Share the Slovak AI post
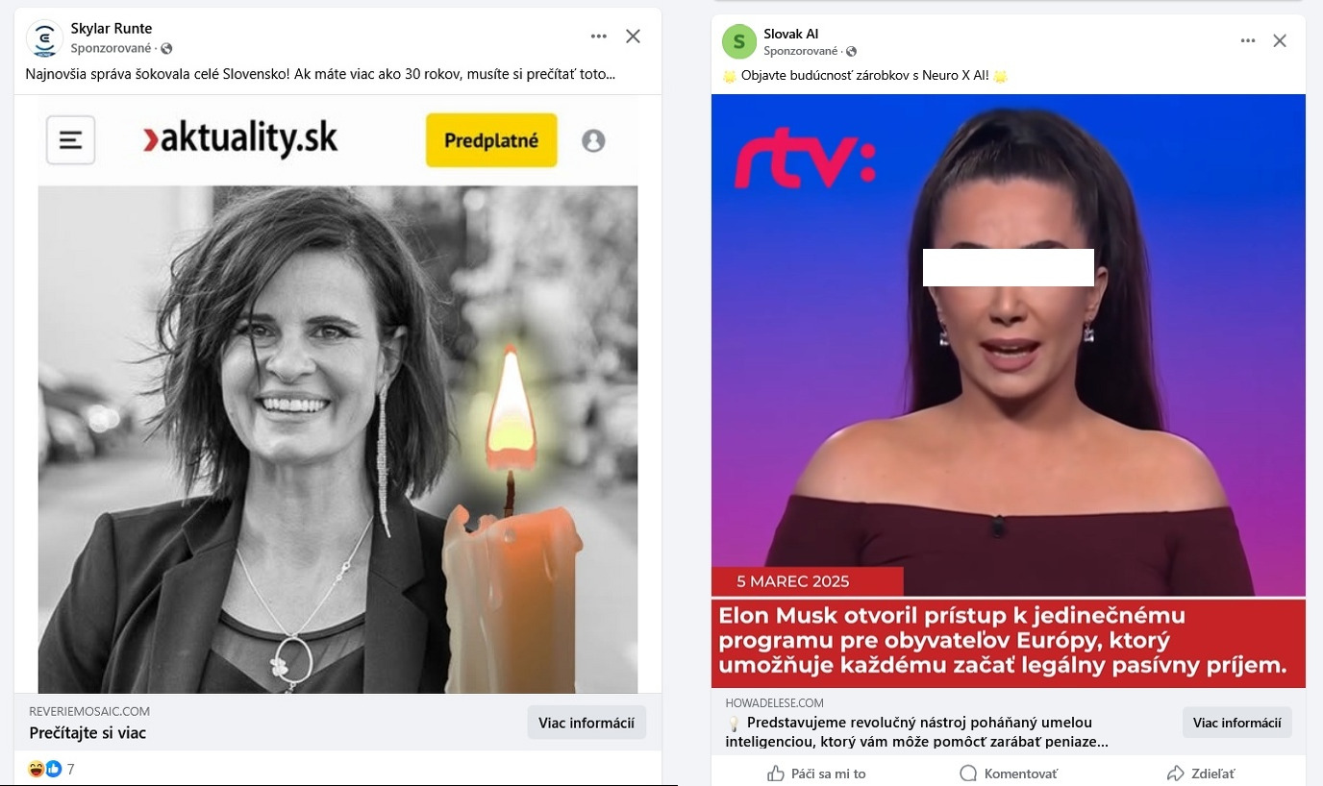1323x786 pixels. click(1200, 773)
